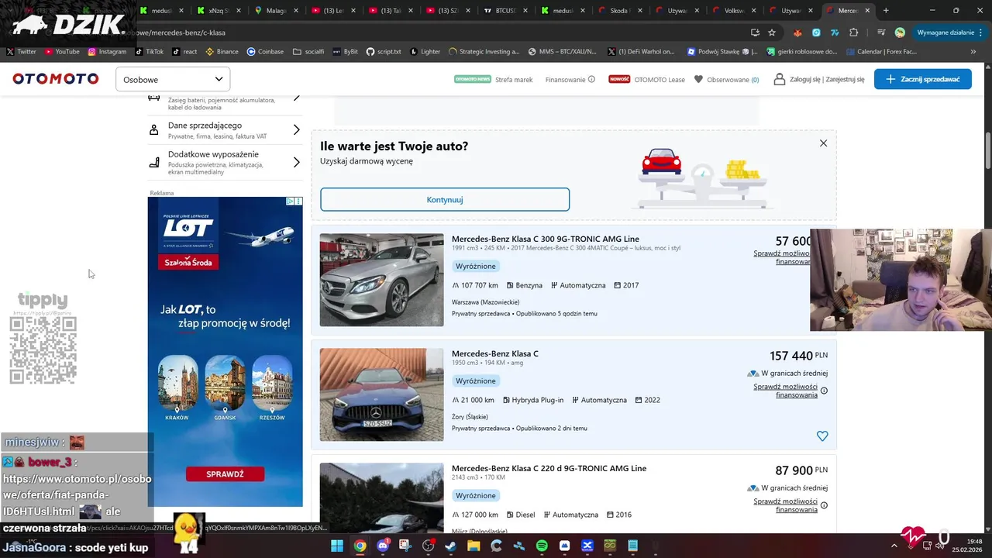Click the taskbar volume icon

coord(939,546)
